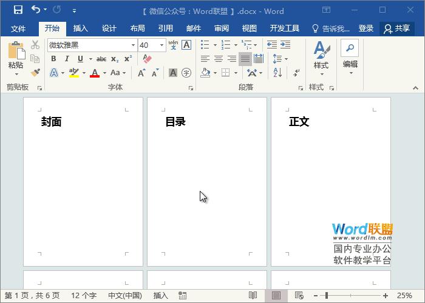425x303 pixels.
Task: Click the 告诉我 search box
Action: coord(331,28)
